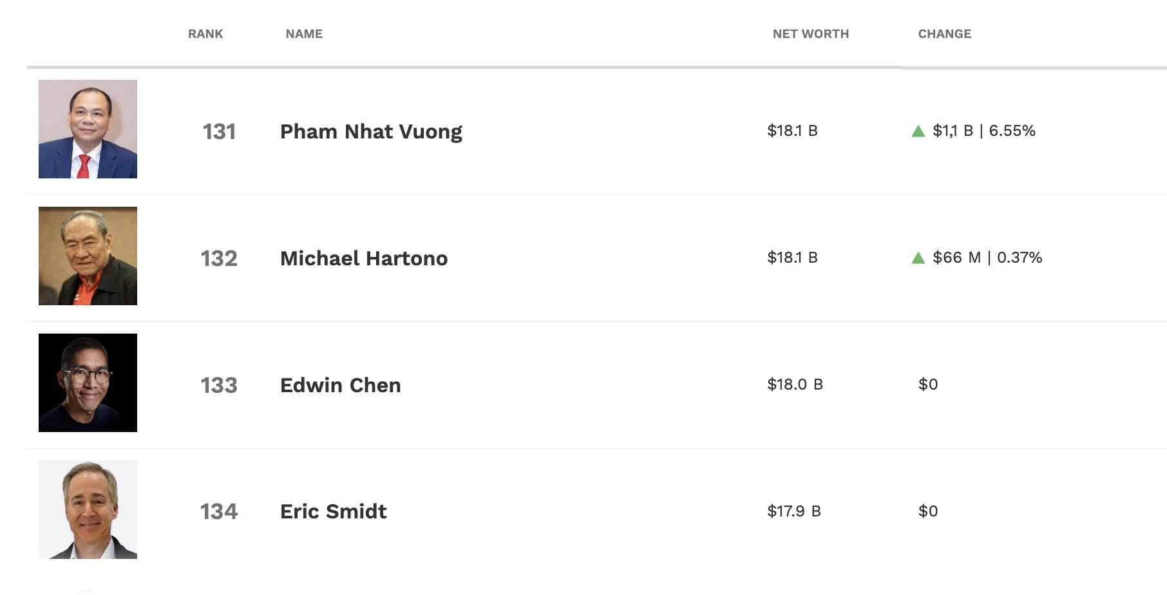Sort the list by NAME column
1167x595 pixels.
304,34
